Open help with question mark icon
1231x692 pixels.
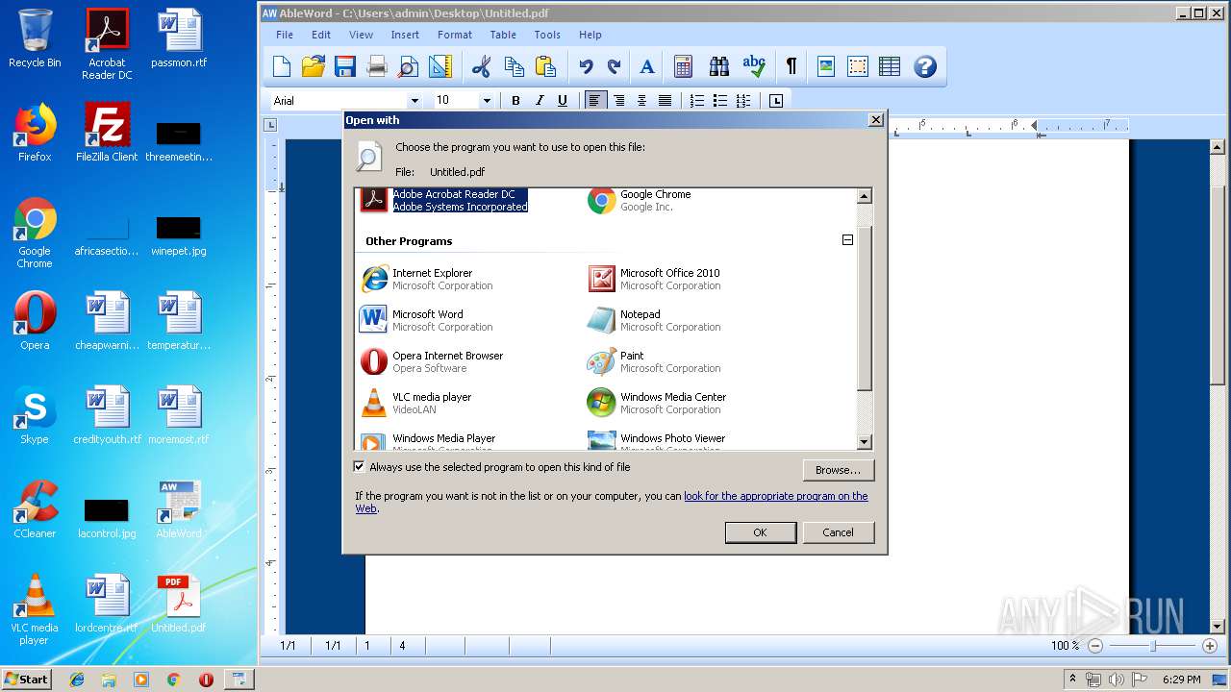[x=925, y=66]
